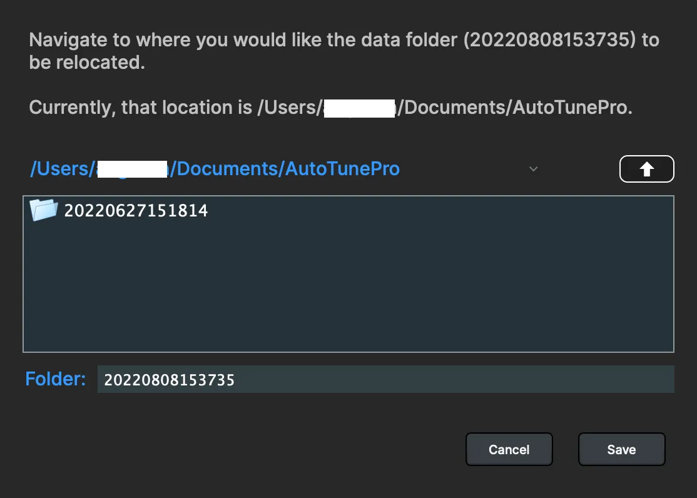This screenshot has height=498, width=697.
Task: Click empty space in the folder list
Action: pos(348,288)
